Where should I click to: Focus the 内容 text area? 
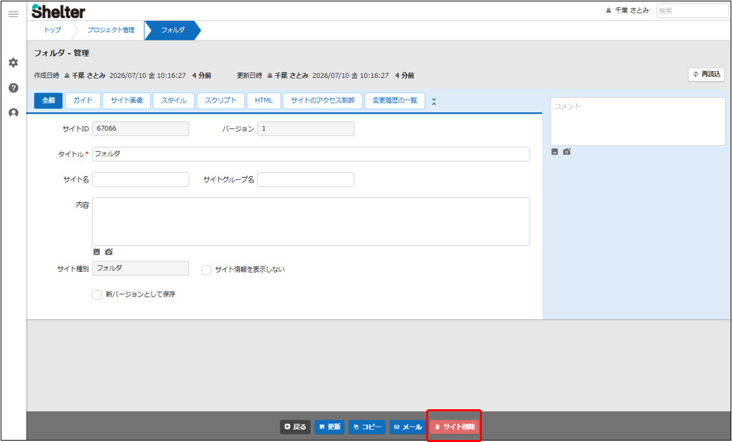coord(311,222)
